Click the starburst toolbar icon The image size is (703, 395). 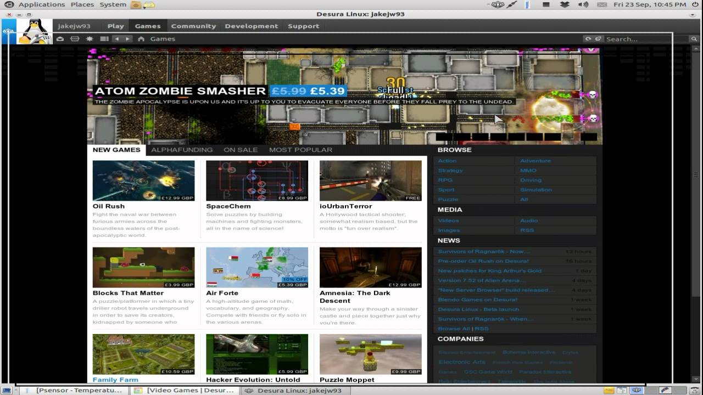tap(90, 39)
